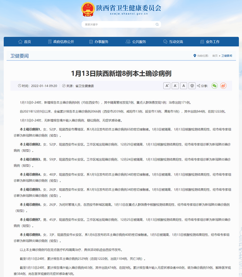Click the 本土确诊病例7 paragraph heading

[30, 220]
